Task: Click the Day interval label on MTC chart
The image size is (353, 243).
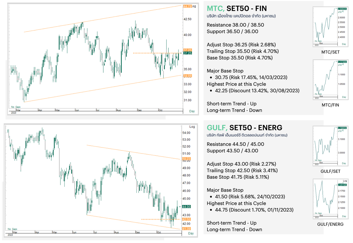Action: pos(192,111)
